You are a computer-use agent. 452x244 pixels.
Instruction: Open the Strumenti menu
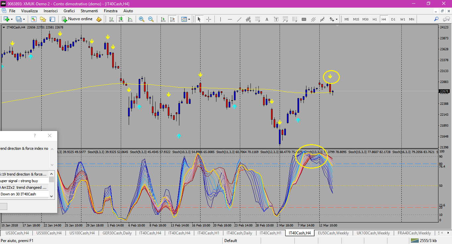pos(89,11)
